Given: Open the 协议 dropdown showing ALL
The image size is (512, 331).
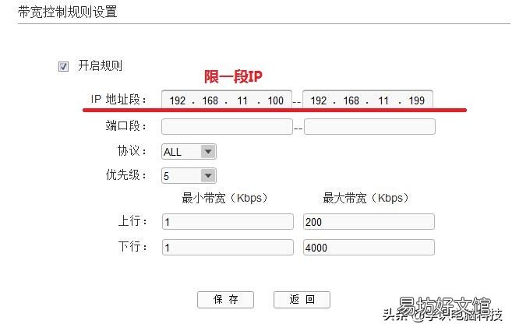Looking at the screenshot, I should click(x=189, y=152).
